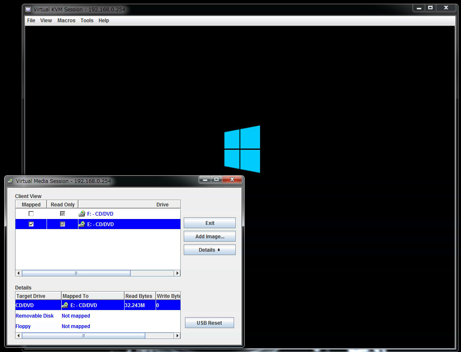Click the Drive column header
The height and width of the screenshot is (352, 461).
click(x=129, y=205)
